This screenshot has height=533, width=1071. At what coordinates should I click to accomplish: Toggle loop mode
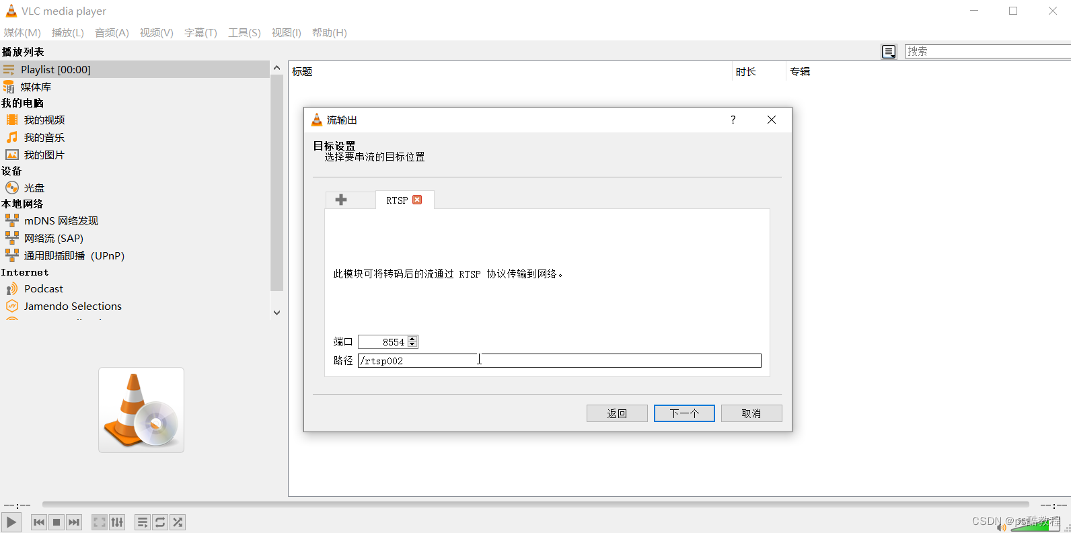tap(160, 522)
